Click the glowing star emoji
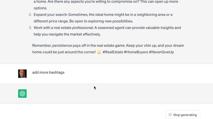The height and width of the screenshot is (119, 213). click(x=99, y=52)
